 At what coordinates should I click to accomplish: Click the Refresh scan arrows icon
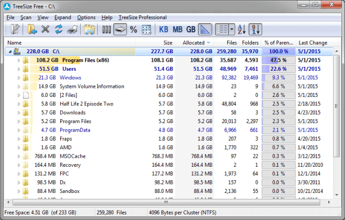59,29
